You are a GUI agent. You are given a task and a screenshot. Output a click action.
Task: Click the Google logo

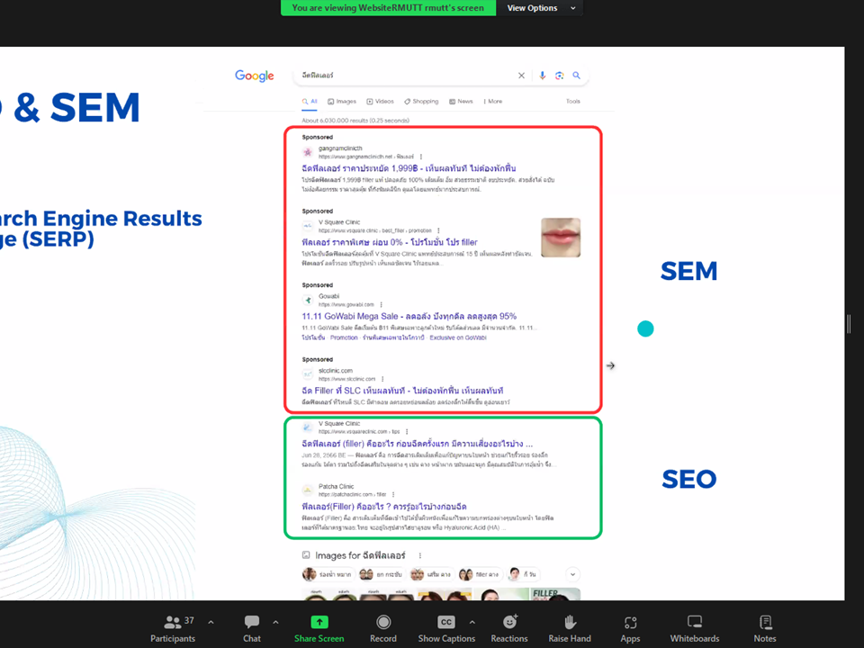click(254, 76)
